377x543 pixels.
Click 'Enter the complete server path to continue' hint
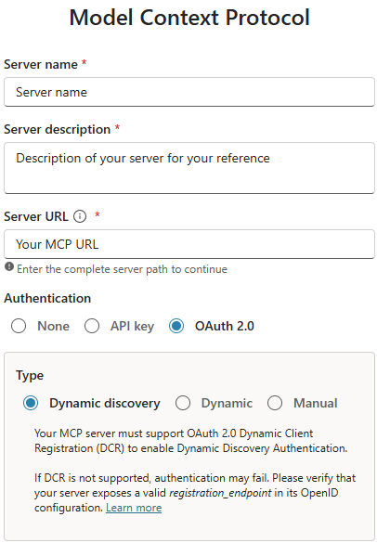tap(122, 269)
